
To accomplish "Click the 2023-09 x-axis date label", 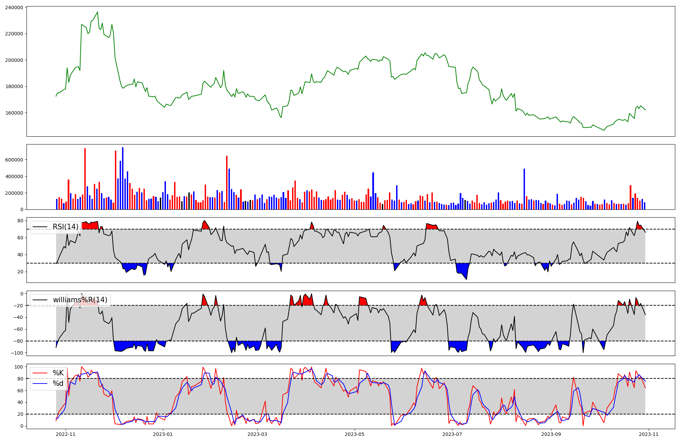I will tap(551, 434).
